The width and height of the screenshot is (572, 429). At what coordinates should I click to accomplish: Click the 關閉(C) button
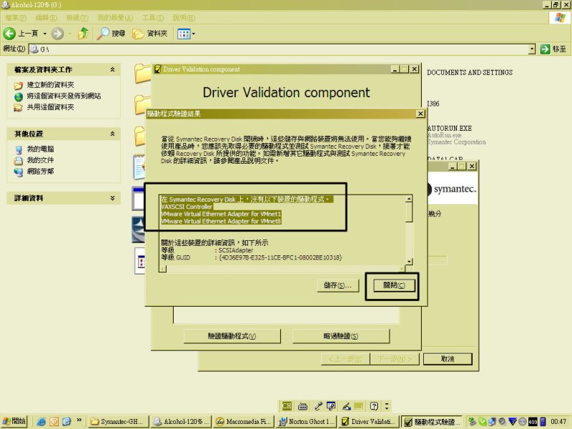pos(395,285)
